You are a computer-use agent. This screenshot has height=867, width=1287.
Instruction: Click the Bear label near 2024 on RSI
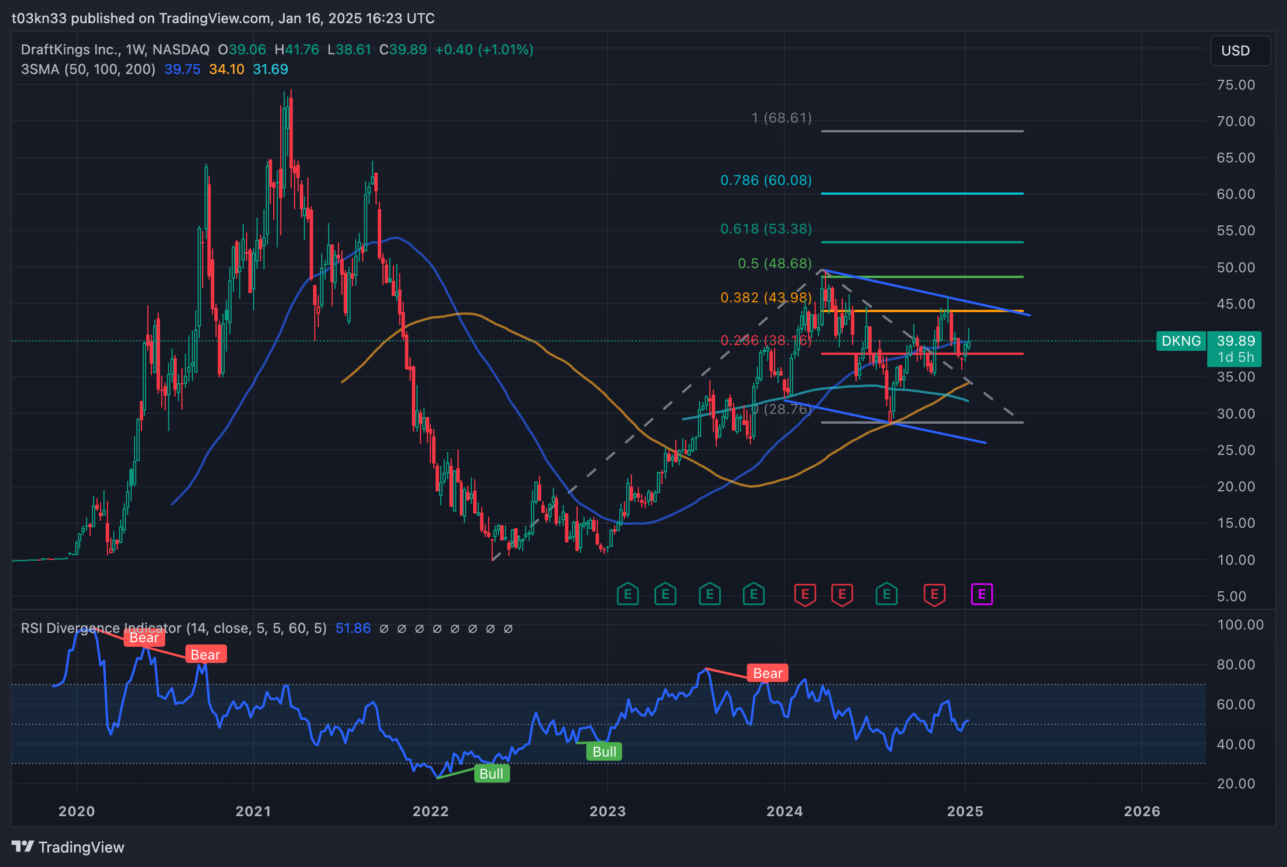tap(768, 673)
